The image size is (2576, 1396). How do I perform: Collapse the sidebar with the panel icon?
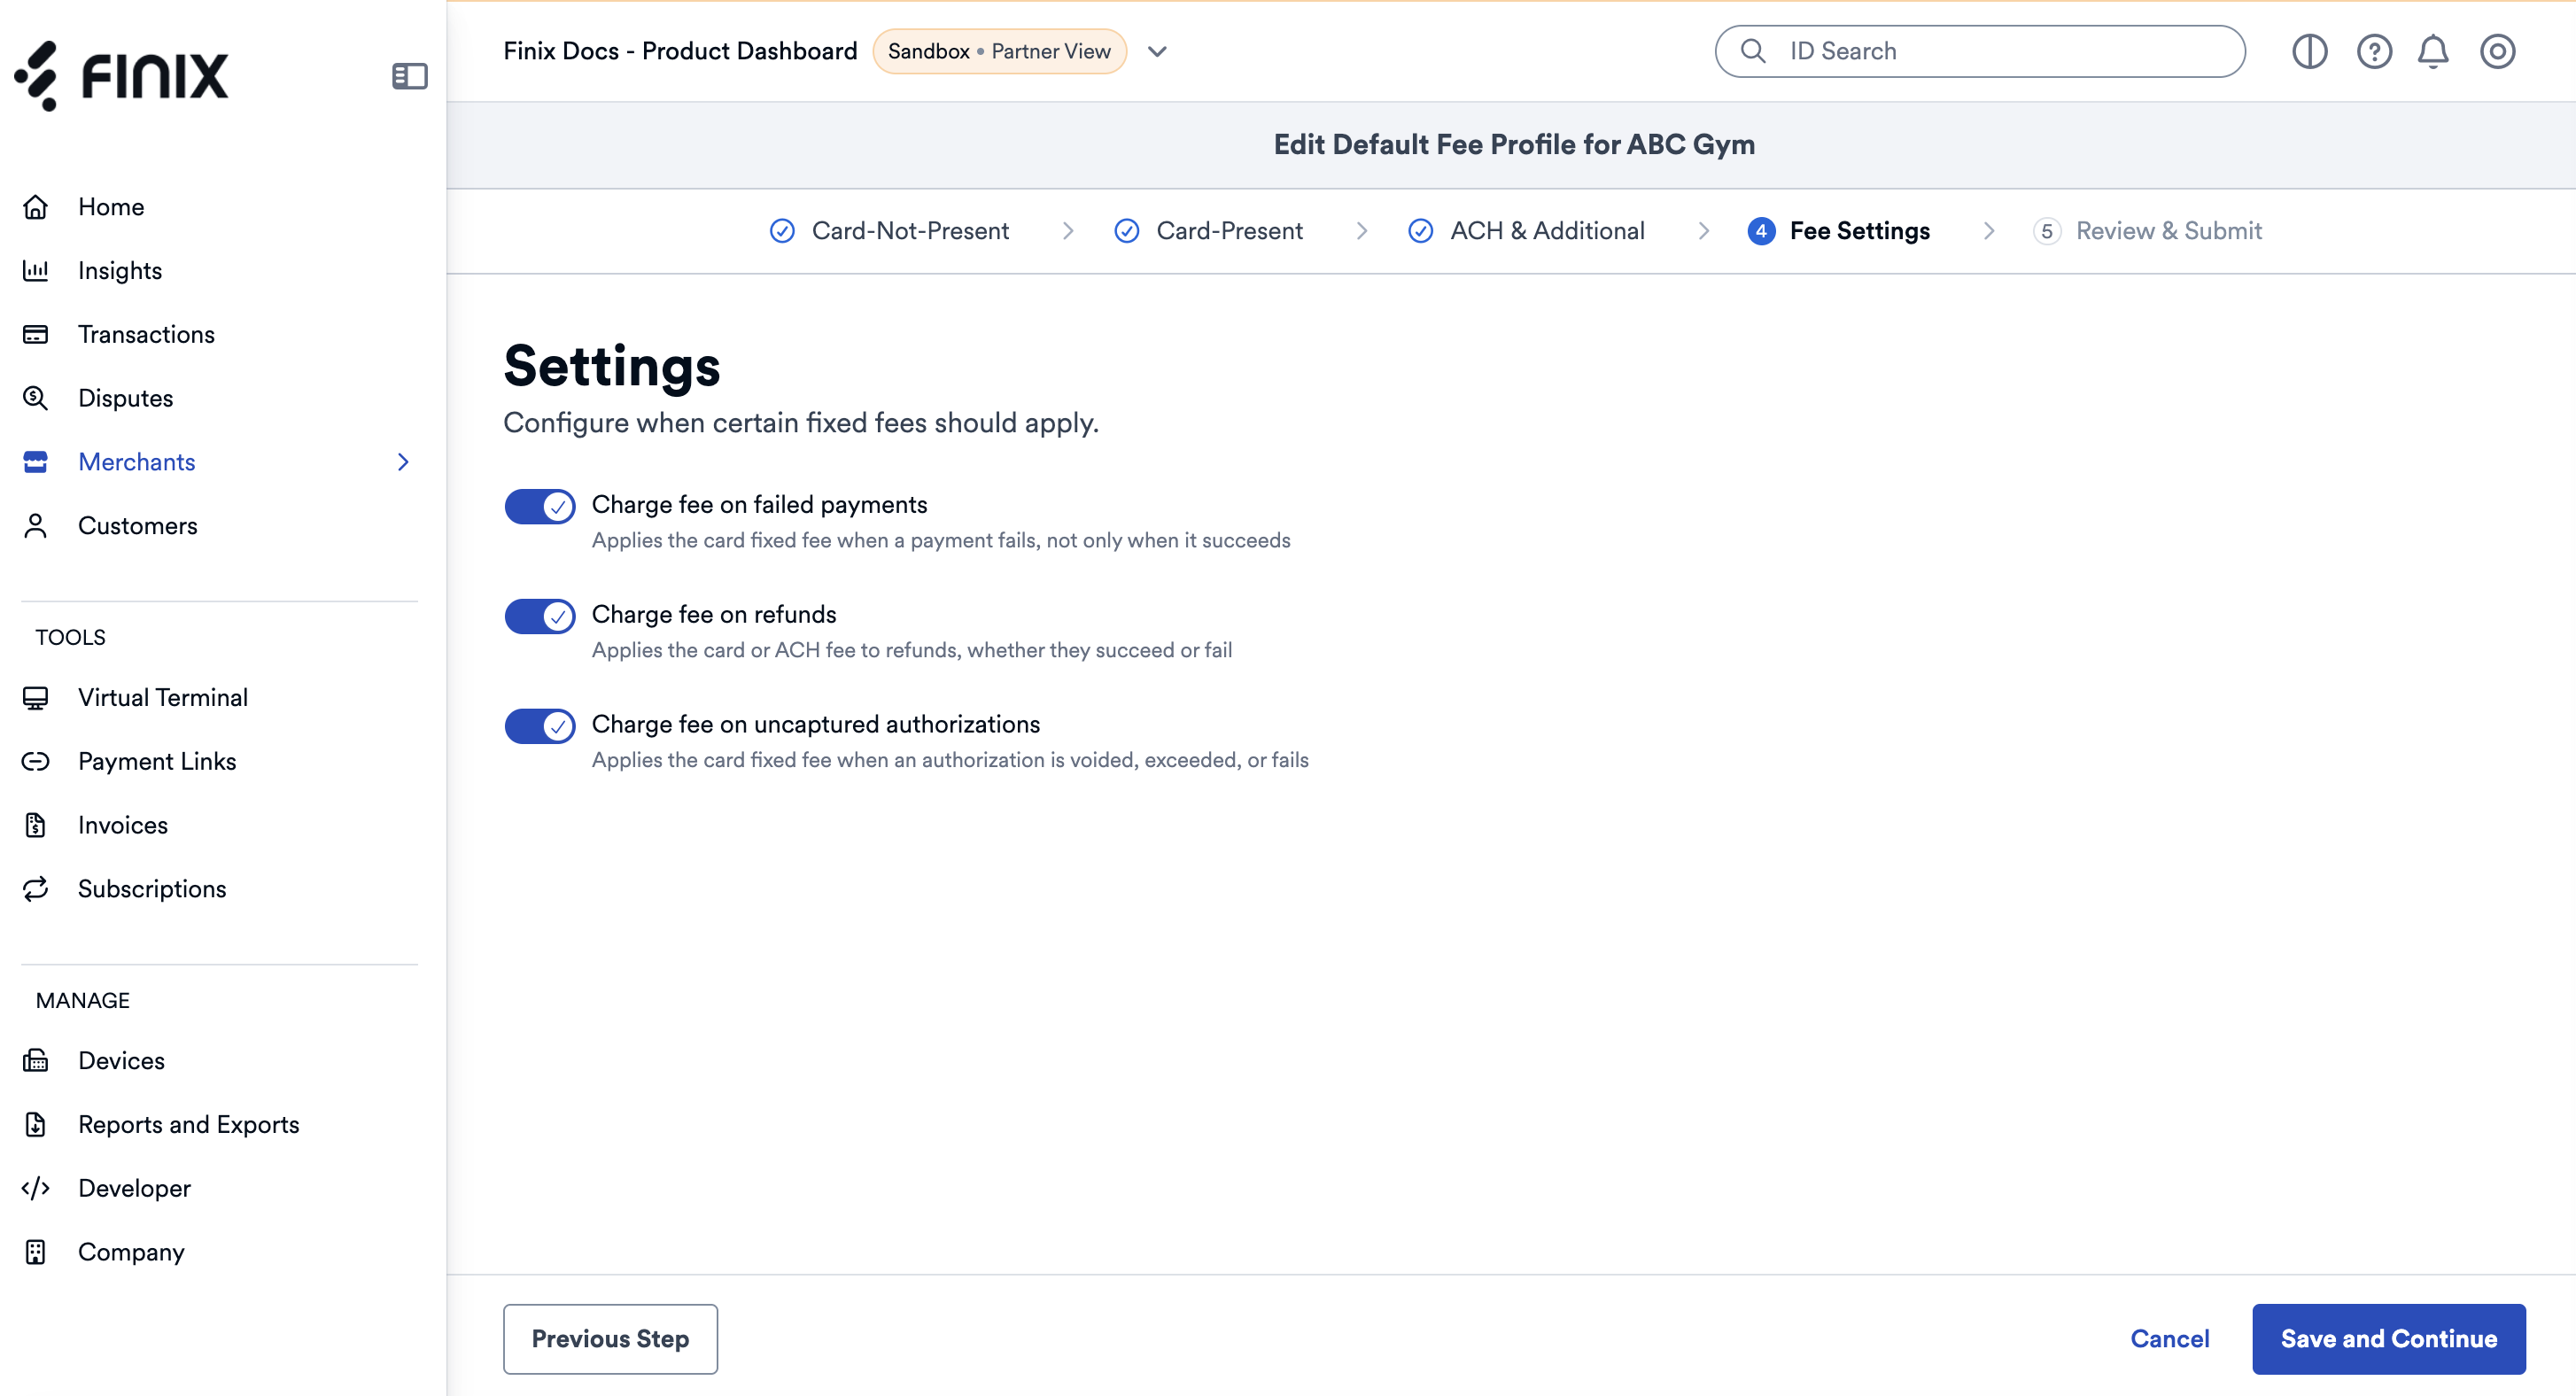(x=409, y=76)
